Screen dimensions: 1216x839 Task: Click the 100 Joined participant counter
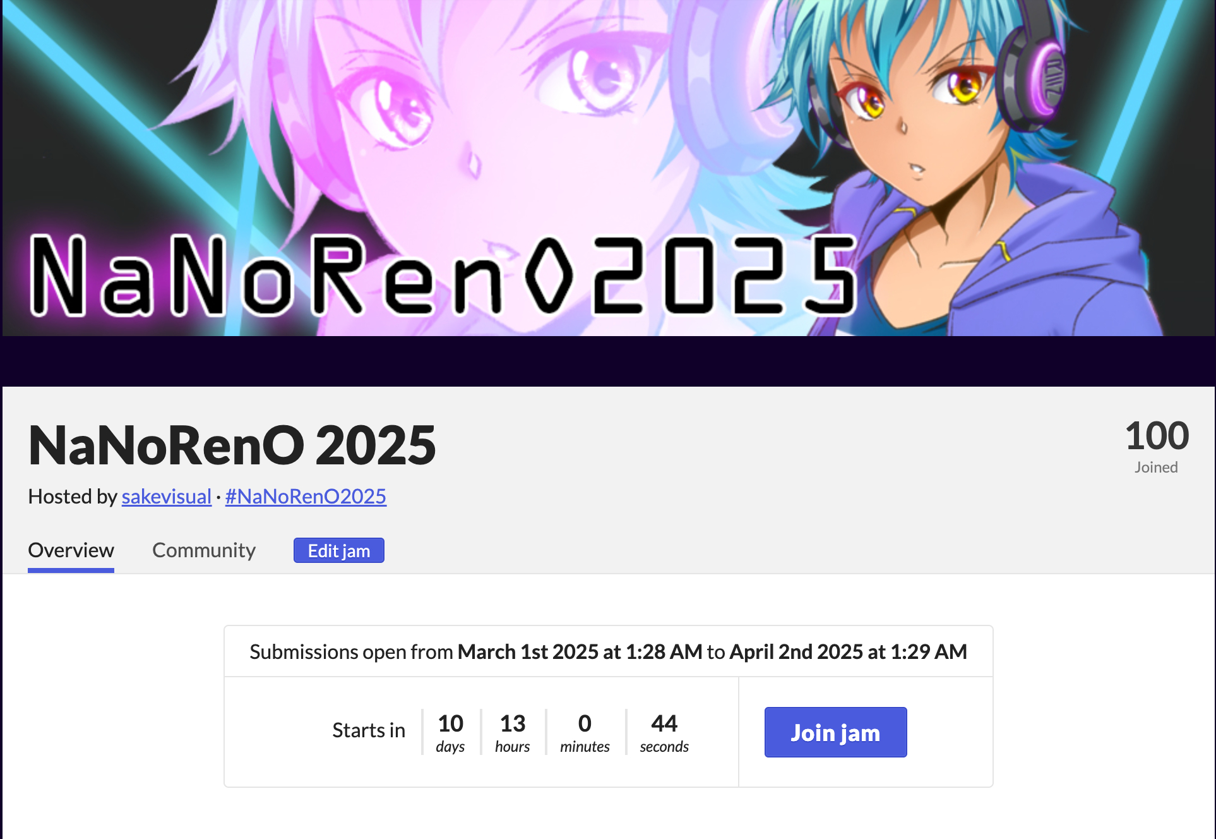[1157, 446]
